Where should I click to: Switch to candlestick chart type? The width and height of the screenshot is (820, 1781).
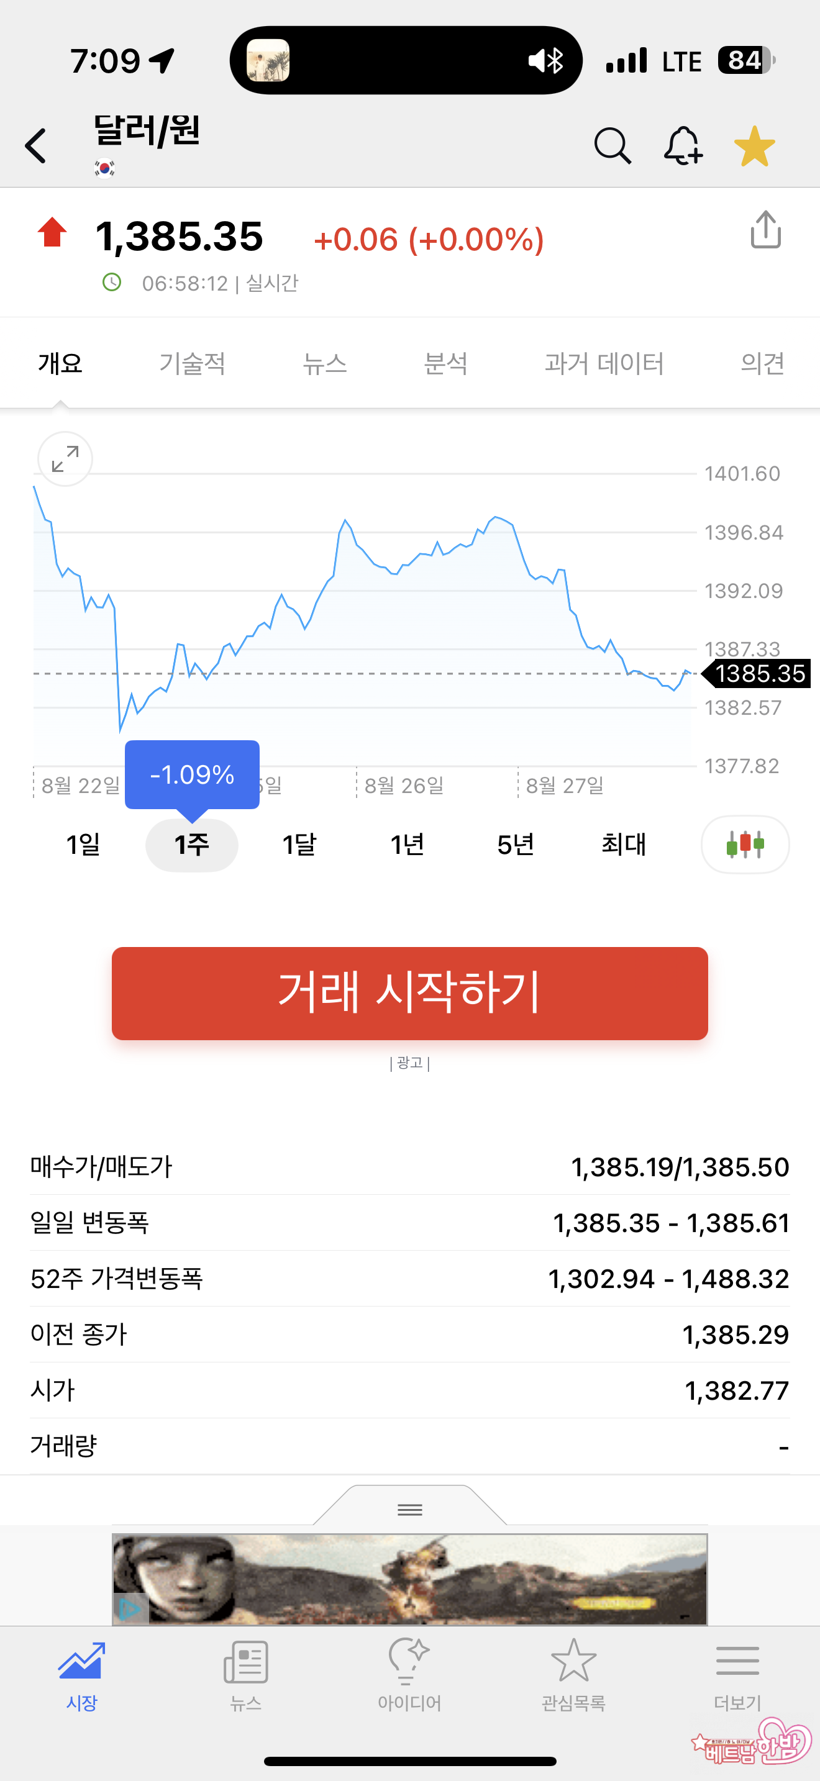tap(745, 844)
